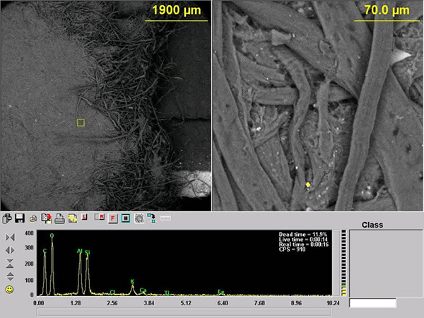Click the save floppy disk icon
The image size is (424, 318).
(20, 218)
